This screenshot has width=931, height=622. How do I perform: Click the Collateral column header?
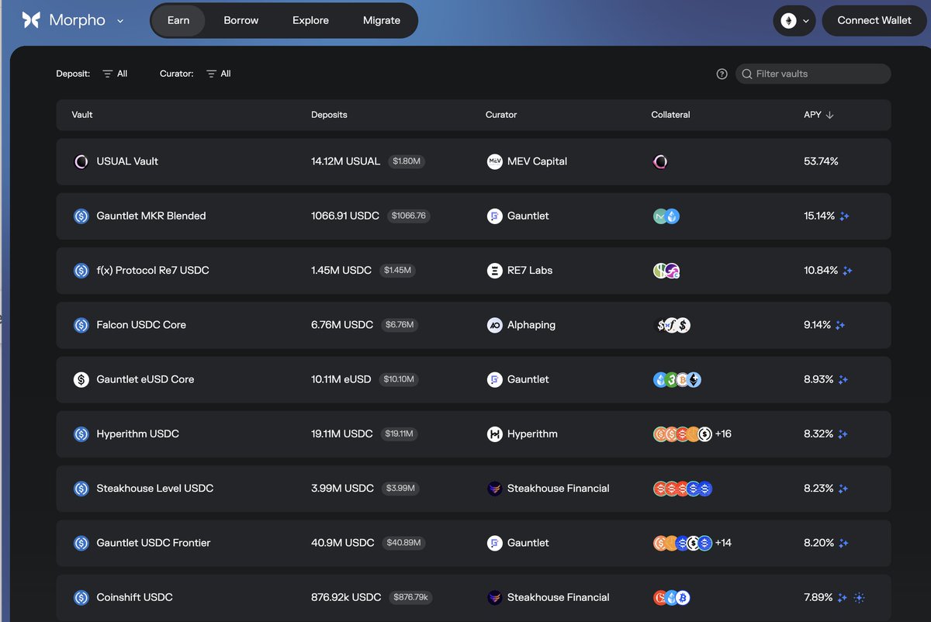(670, 115)
